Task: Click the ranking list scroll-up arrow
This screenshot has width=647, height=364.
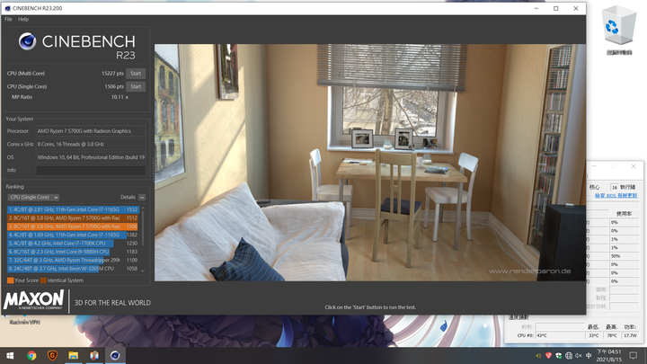Action: tap(143, 209)
